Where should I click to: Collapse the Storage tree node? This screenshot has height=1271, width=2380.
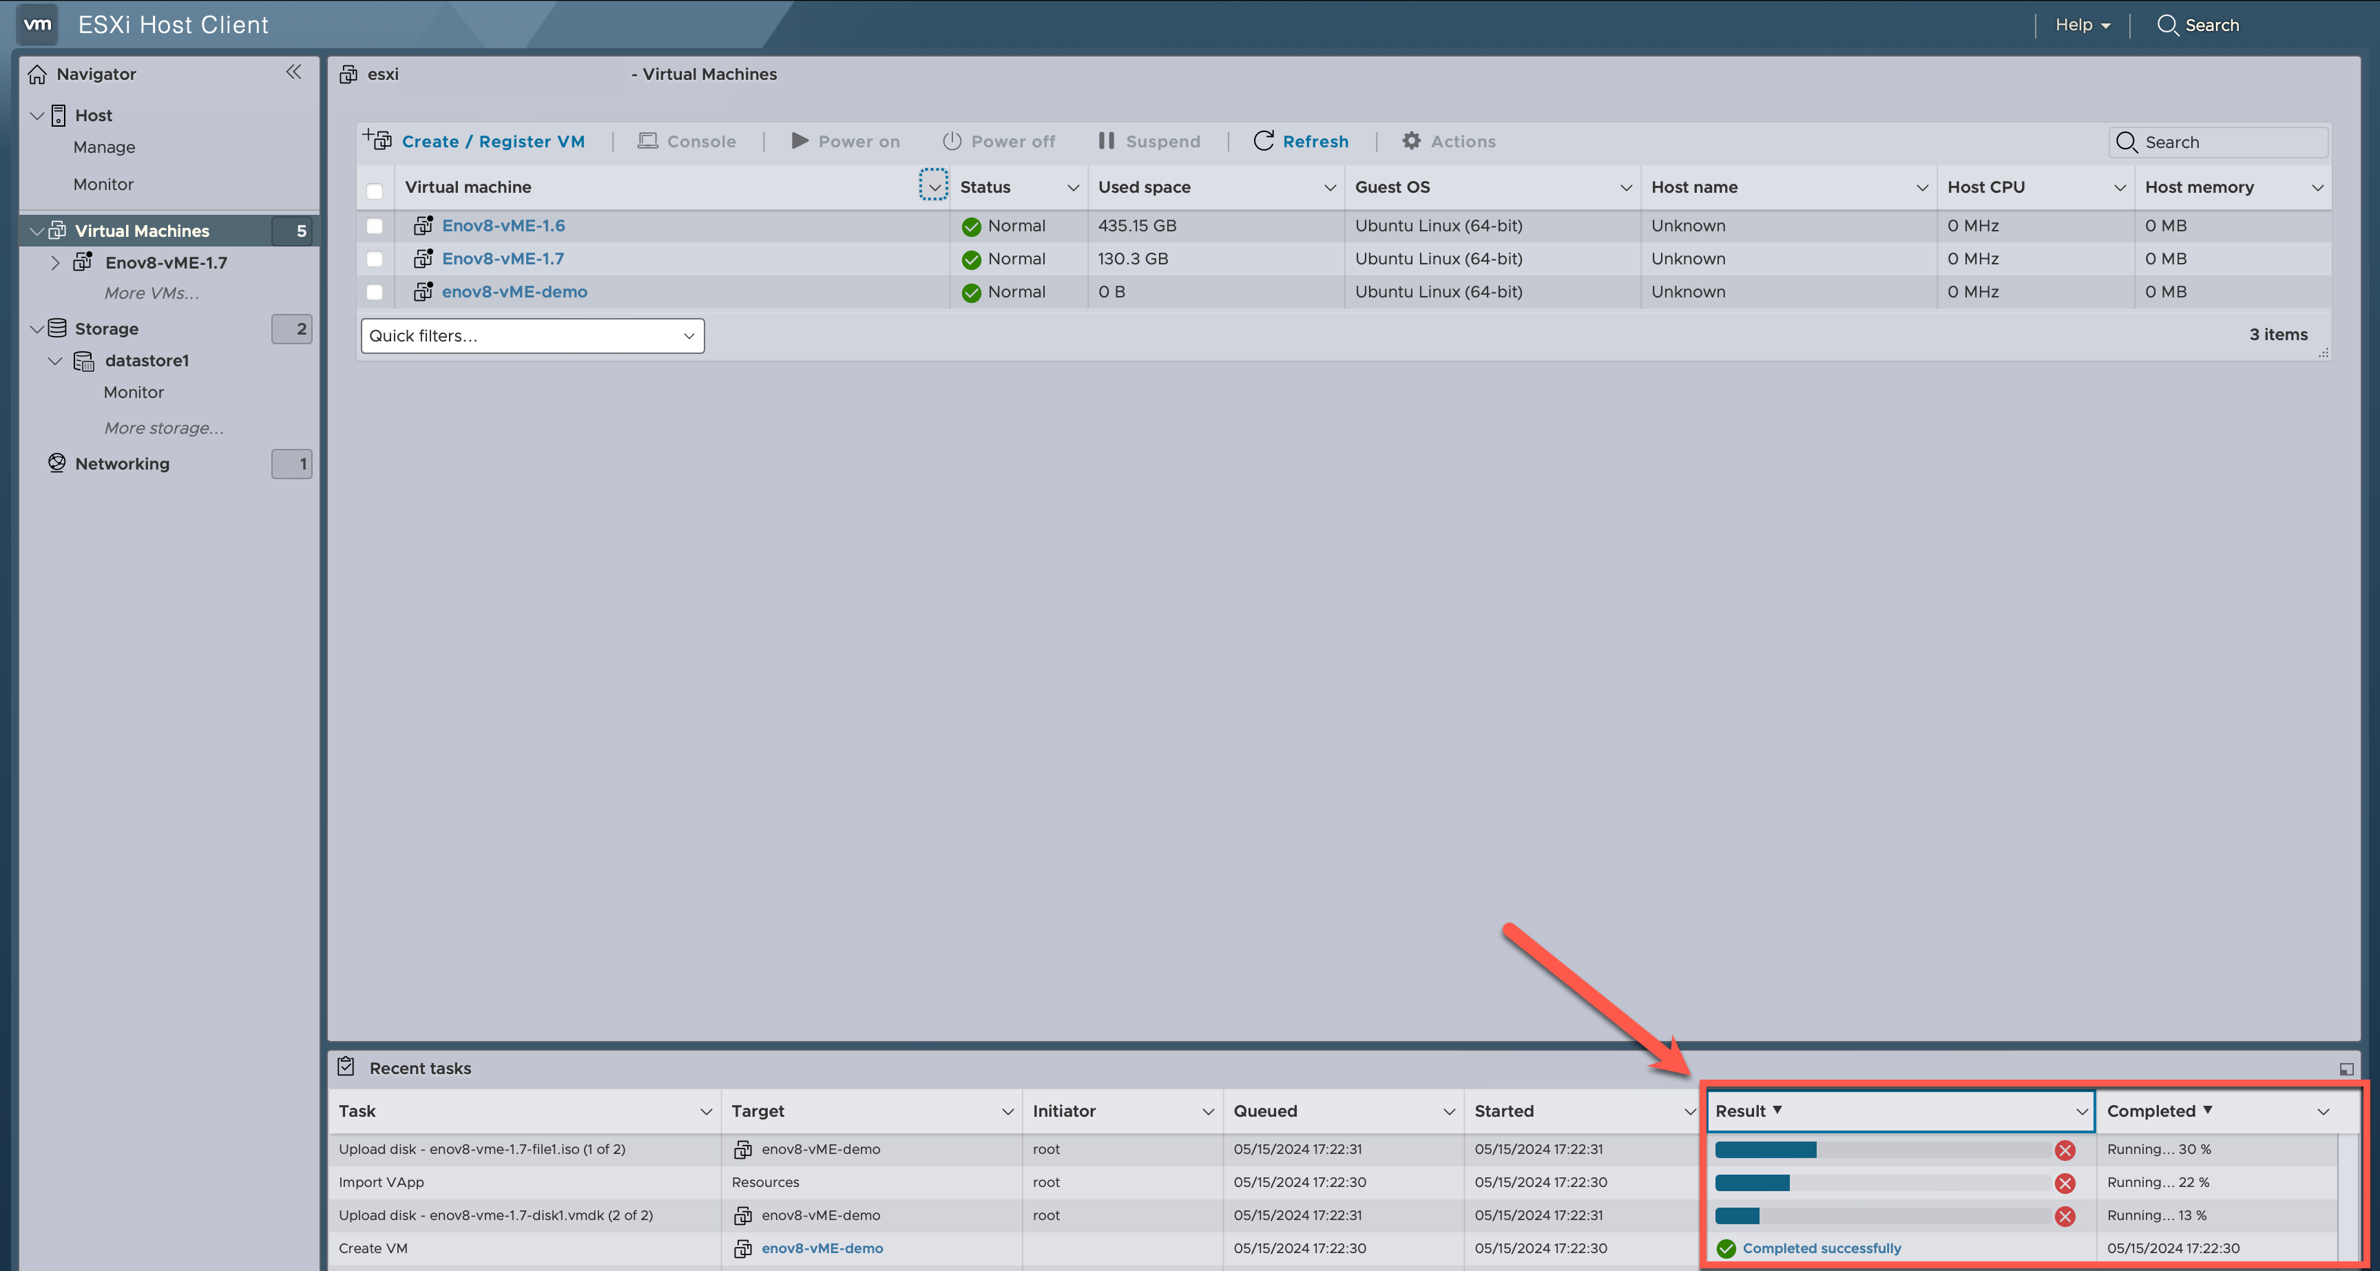[37, 329]
